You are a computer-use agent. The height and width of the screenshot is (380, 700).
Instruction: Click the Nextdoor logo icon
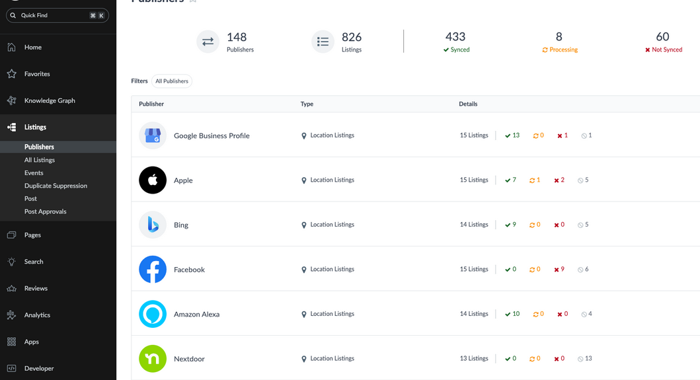153,359
